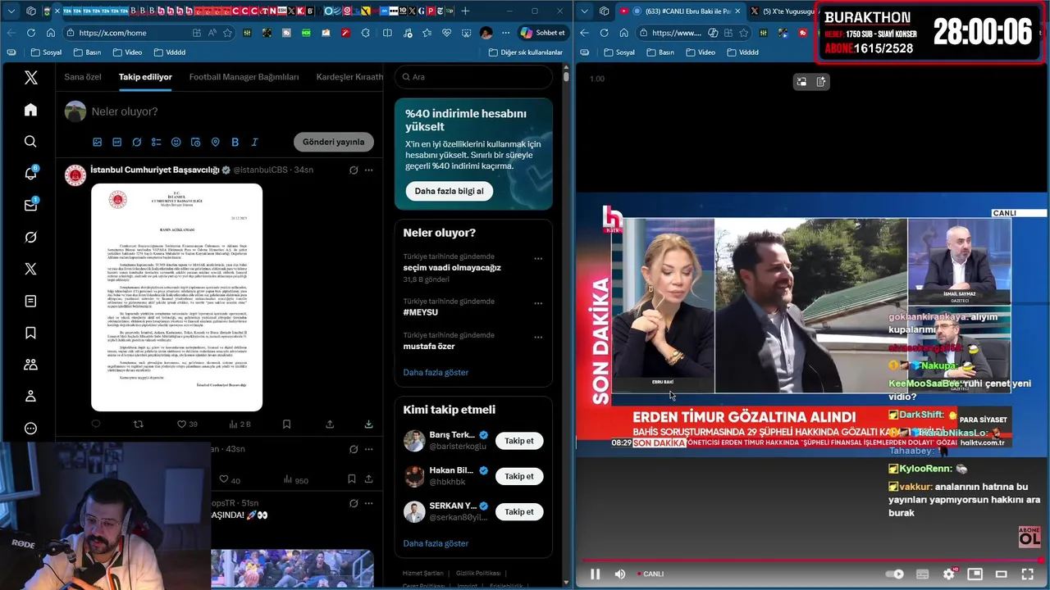This screenshot has height=590, width=1050.
Task: Switch to 'Kardeşler Kıraath' tab
Action: click(349, 77)
